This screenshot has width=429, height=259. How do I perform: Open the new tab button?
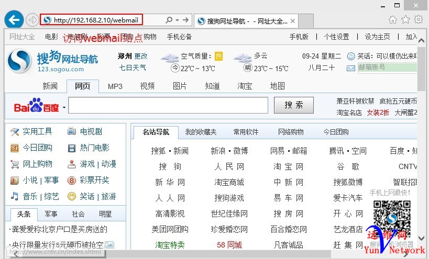coord(306,21)
